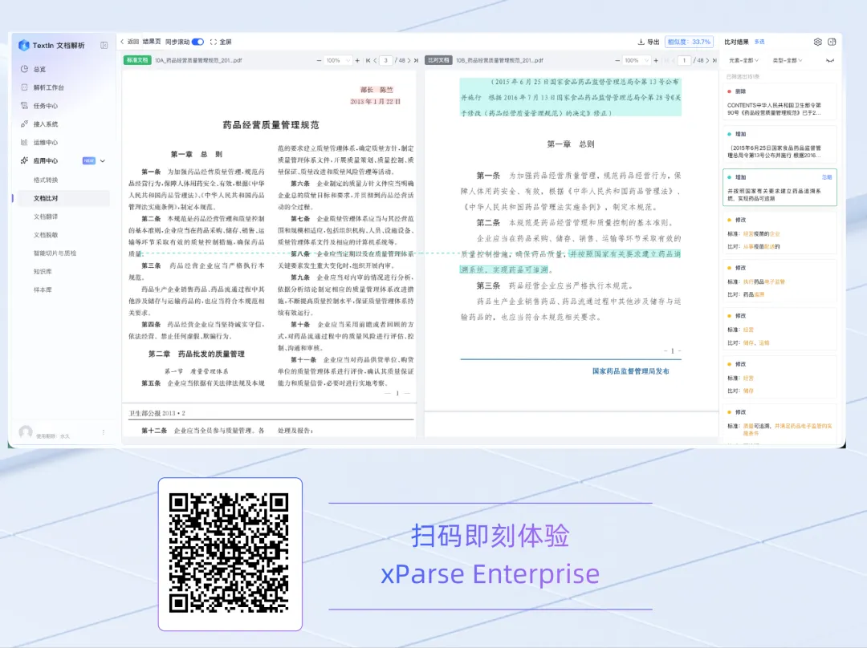Click the highlighted 2015年6月25日 paragraph
The height and width of the screenshot is (648, 867).
(570, 97)
